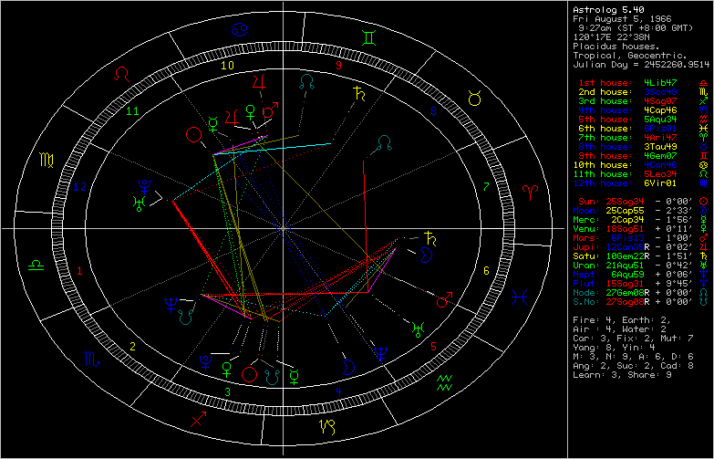
Task: Click the "Julian Day" line in the sidebar
Action: point(636,65)
